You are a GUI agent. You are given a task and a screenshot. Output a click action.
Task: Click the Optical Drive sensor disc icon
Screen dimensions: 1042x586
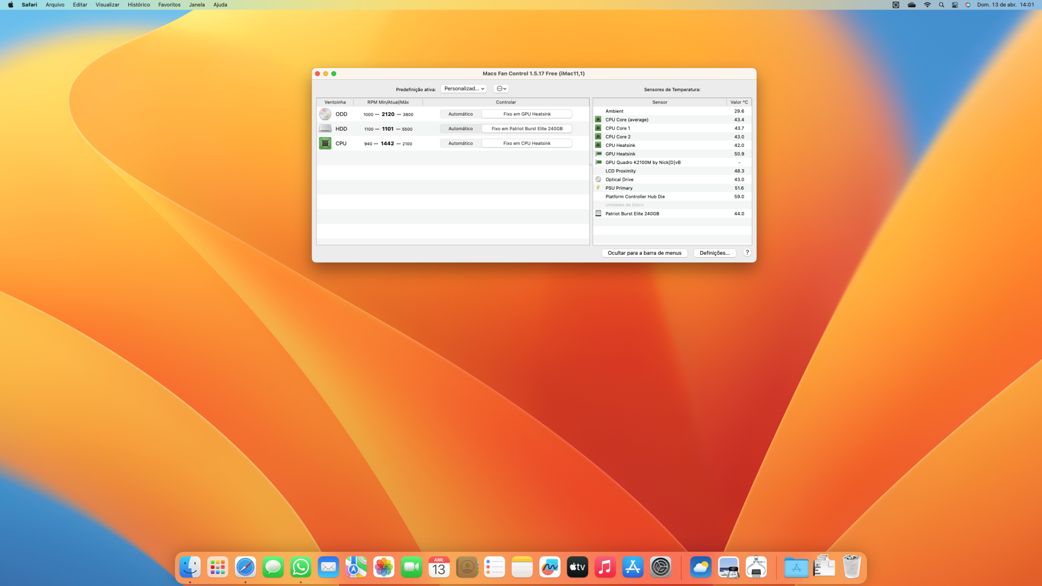[x=598, y=179]
